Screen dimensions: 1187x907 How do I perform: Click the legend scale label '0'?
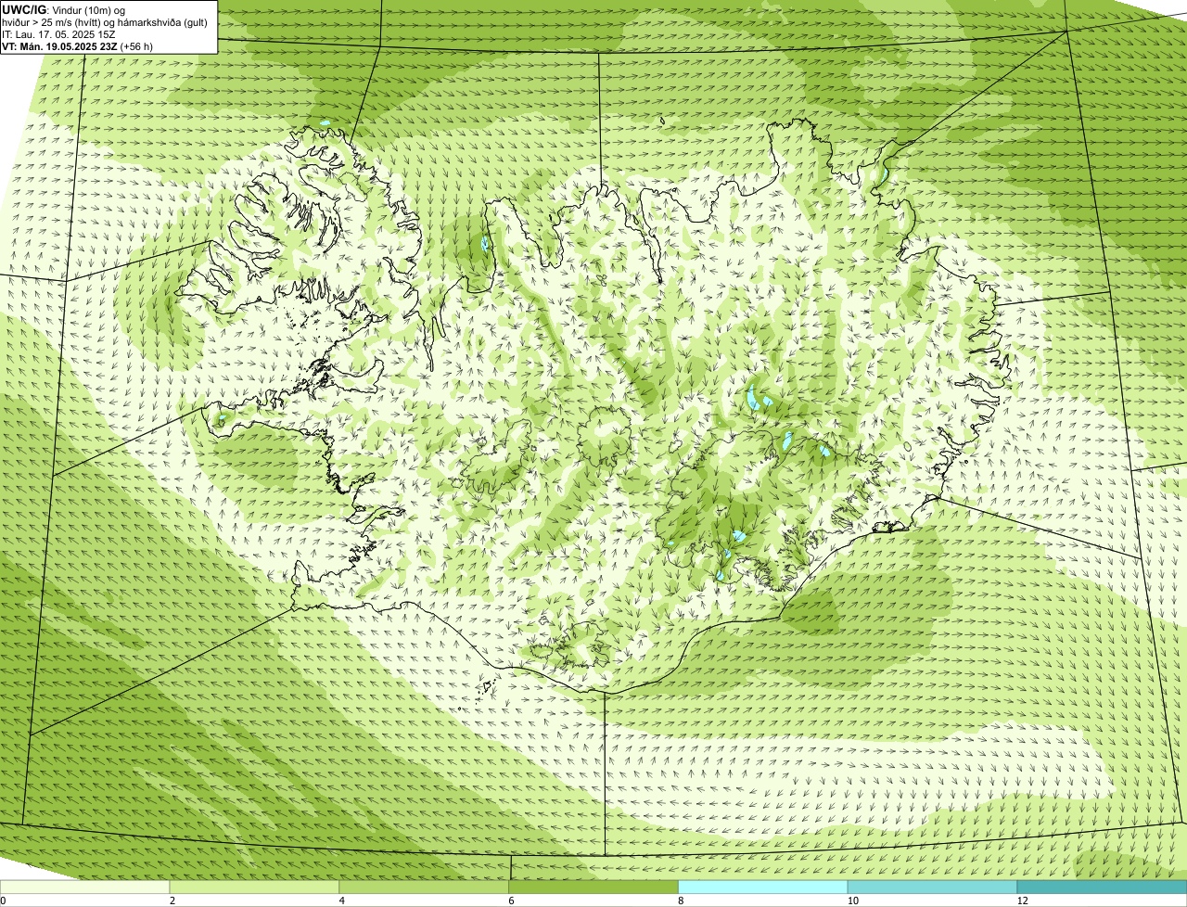point(3,901)
